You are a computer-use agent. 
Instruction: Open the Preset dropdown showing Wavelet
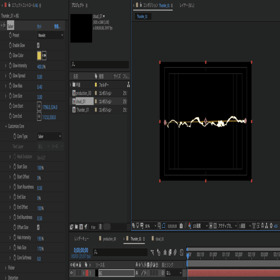click(x=51, y=35)
